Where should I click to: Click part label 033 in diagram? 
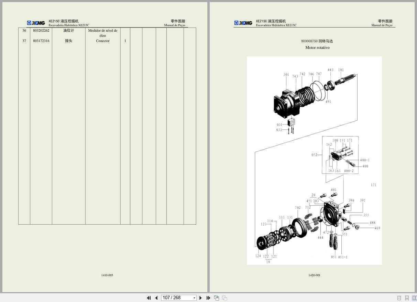279,130
